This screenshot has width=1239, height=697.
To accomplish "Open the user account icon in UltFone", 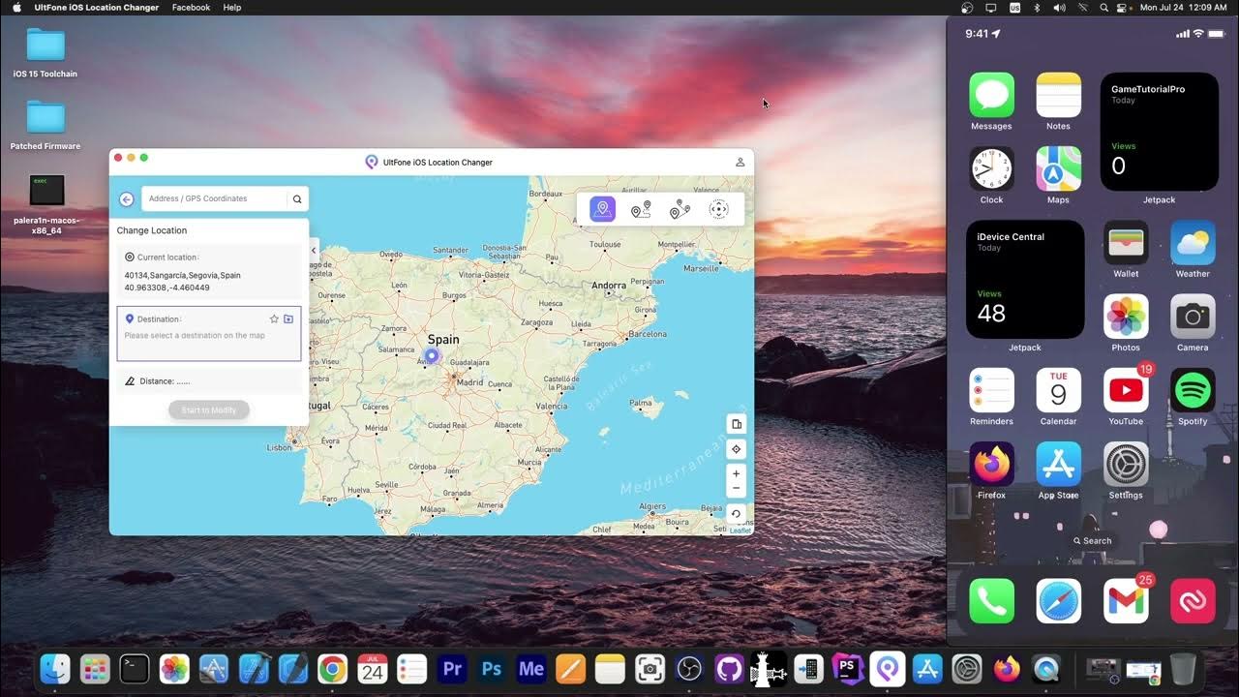I will click(x=740, y=162).
